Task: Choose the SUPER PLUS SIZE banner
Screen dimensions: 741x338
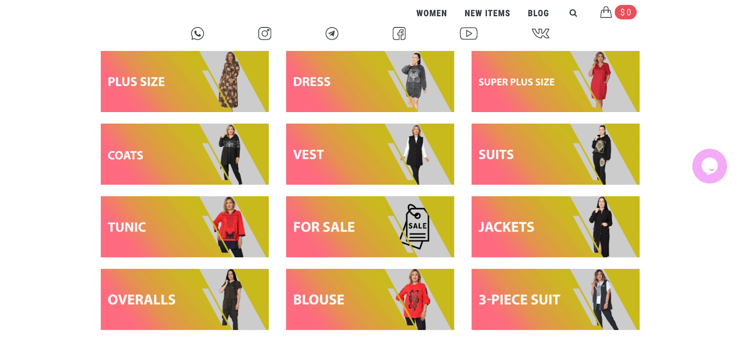Action: click(555, 81)
